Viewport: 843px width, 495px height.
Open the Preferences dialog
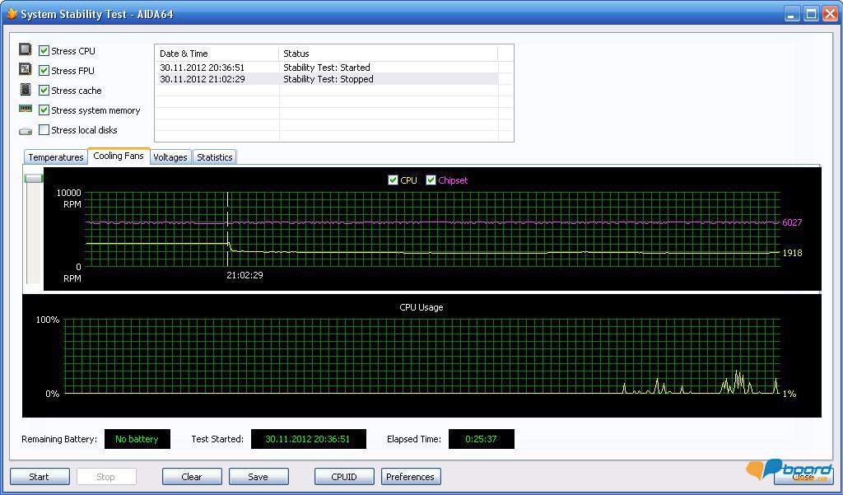coord(410,477)
